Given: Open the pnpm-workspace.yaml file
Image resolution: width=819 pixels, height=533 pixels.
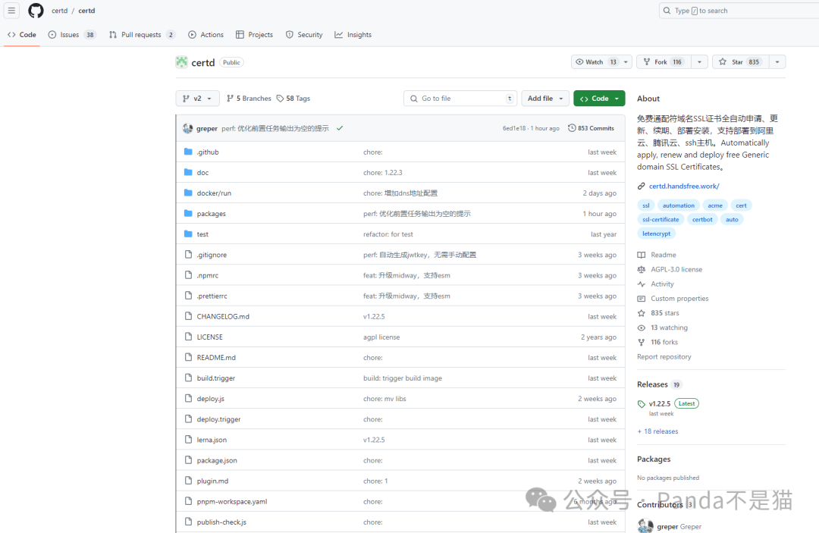Looking at the screenshot, I should [232, 502].
